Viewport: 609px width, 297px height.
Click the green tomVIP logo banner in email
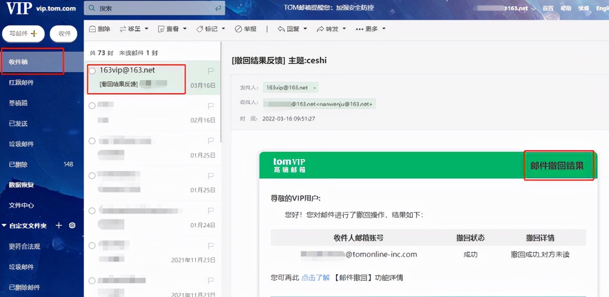tap(290, 164)
